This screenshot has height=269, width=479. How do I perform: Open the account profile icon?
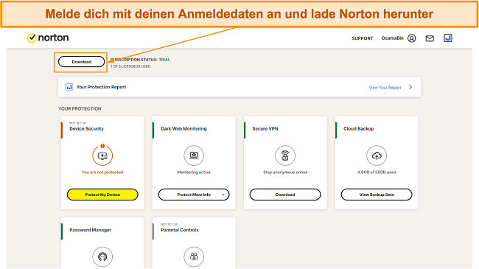[x=412, y=38]
